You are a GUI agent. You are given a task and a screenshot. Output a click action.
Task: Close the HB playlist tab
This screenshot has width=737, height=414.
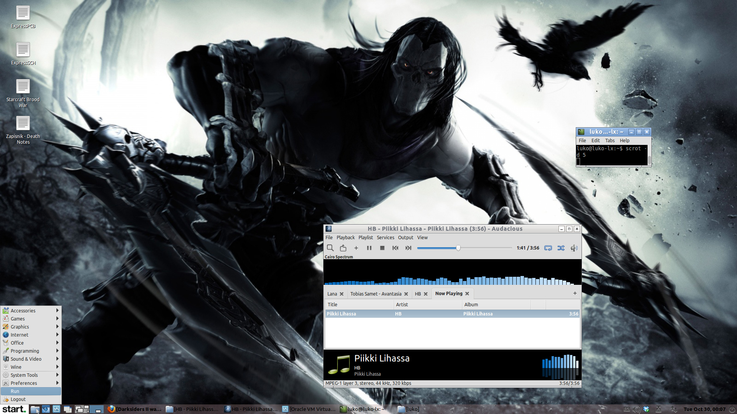[425, 294]
